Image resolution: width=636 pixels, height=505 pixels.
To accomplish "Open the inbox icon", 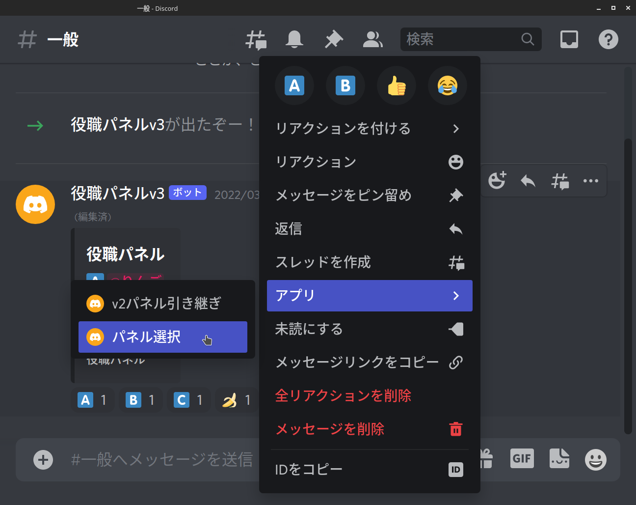I will click(x=569, y=39).
